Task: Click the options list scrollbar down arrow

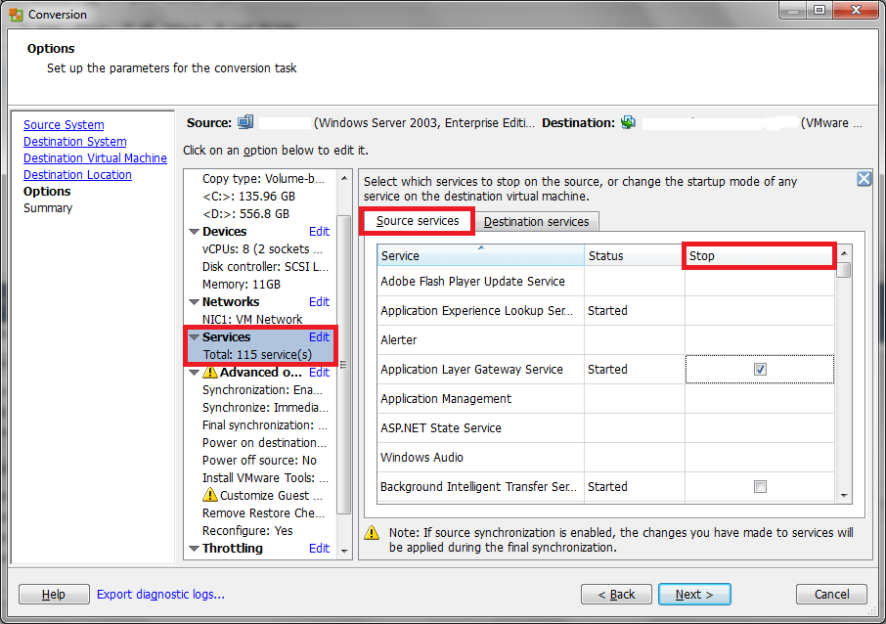Action: click(344, 551)
